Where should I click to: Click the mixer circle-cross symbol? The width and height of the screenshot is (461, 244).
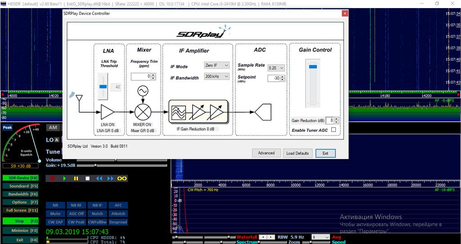coord(143,112)
